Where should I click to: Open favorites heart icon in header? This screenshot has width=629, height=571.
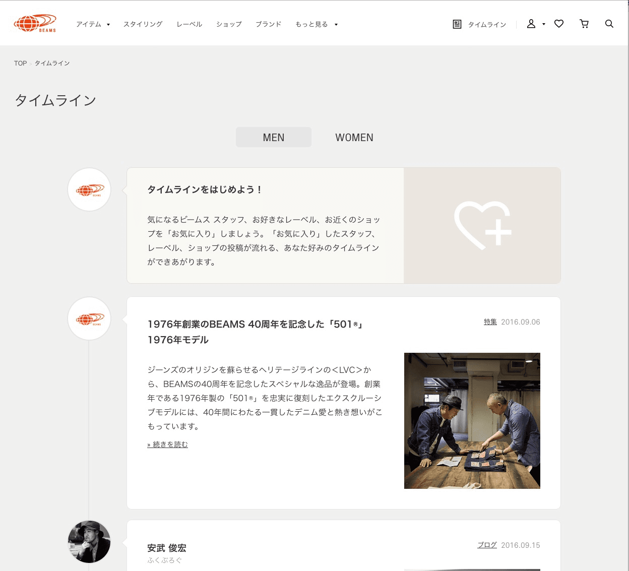[559, 24]
